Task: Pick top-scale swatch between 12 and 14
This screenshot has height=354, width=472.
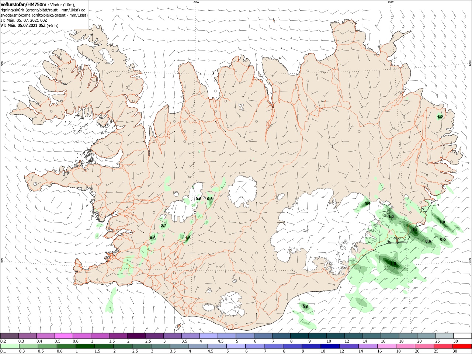Action: point(353,336)
